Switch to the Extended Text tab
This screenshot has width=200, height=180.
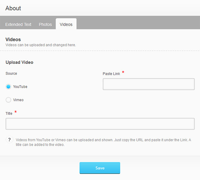(x=18, y=24)
